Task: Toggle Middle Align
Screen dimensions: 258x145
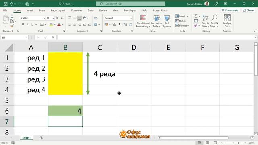Action: (75, 18)
